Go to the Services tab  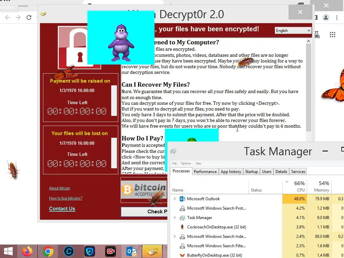pyautogui.click(x=298, y=172)
